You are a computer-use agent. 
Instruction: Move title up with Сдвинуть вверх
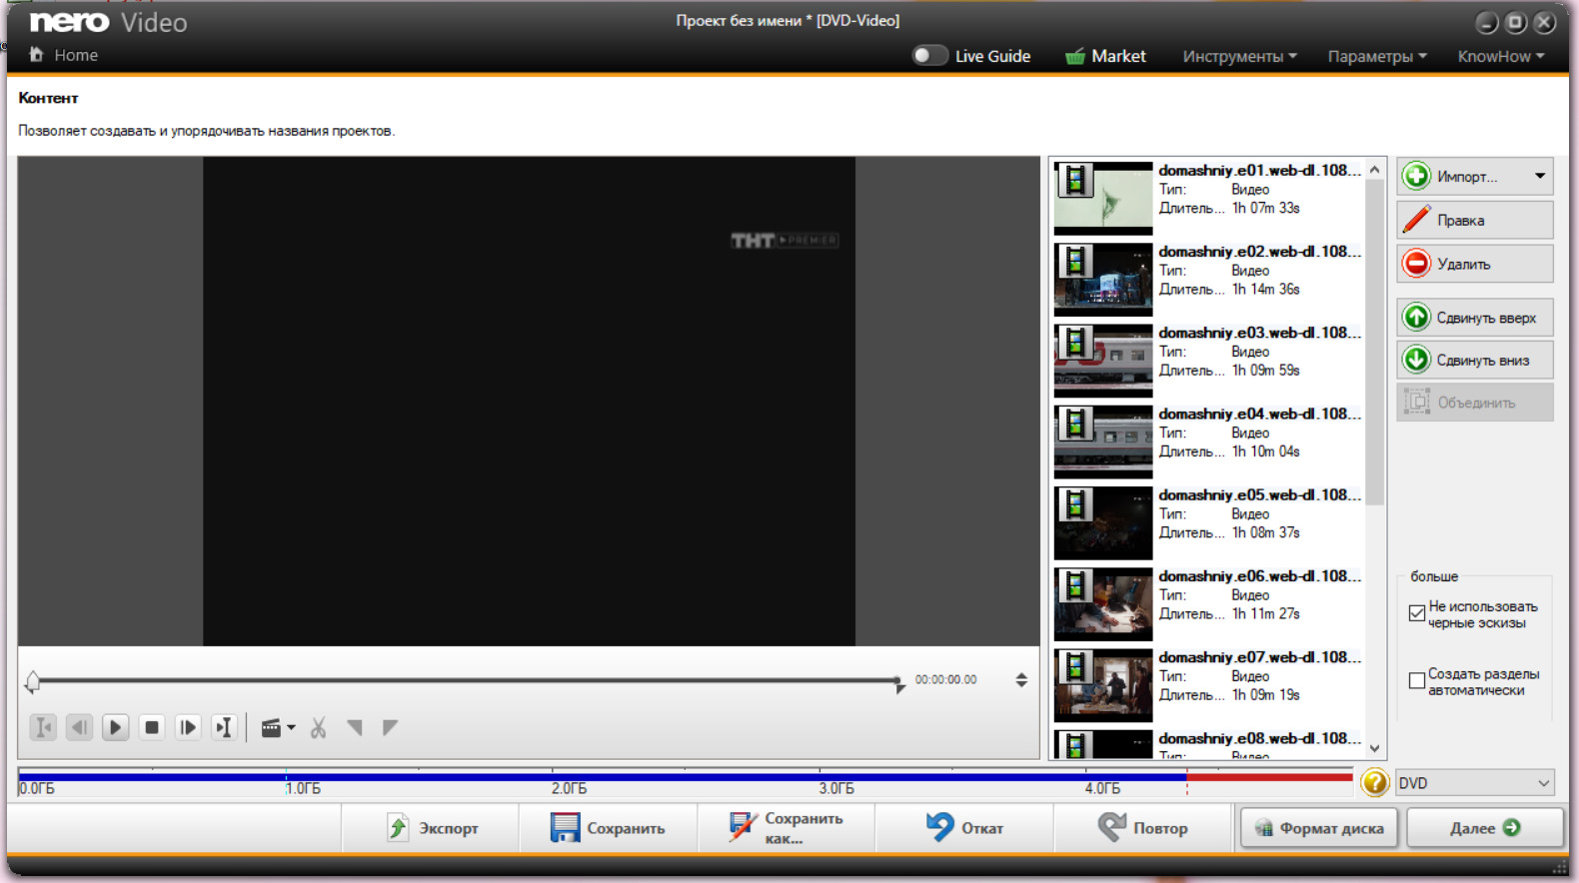click(x=1475, y=318)
